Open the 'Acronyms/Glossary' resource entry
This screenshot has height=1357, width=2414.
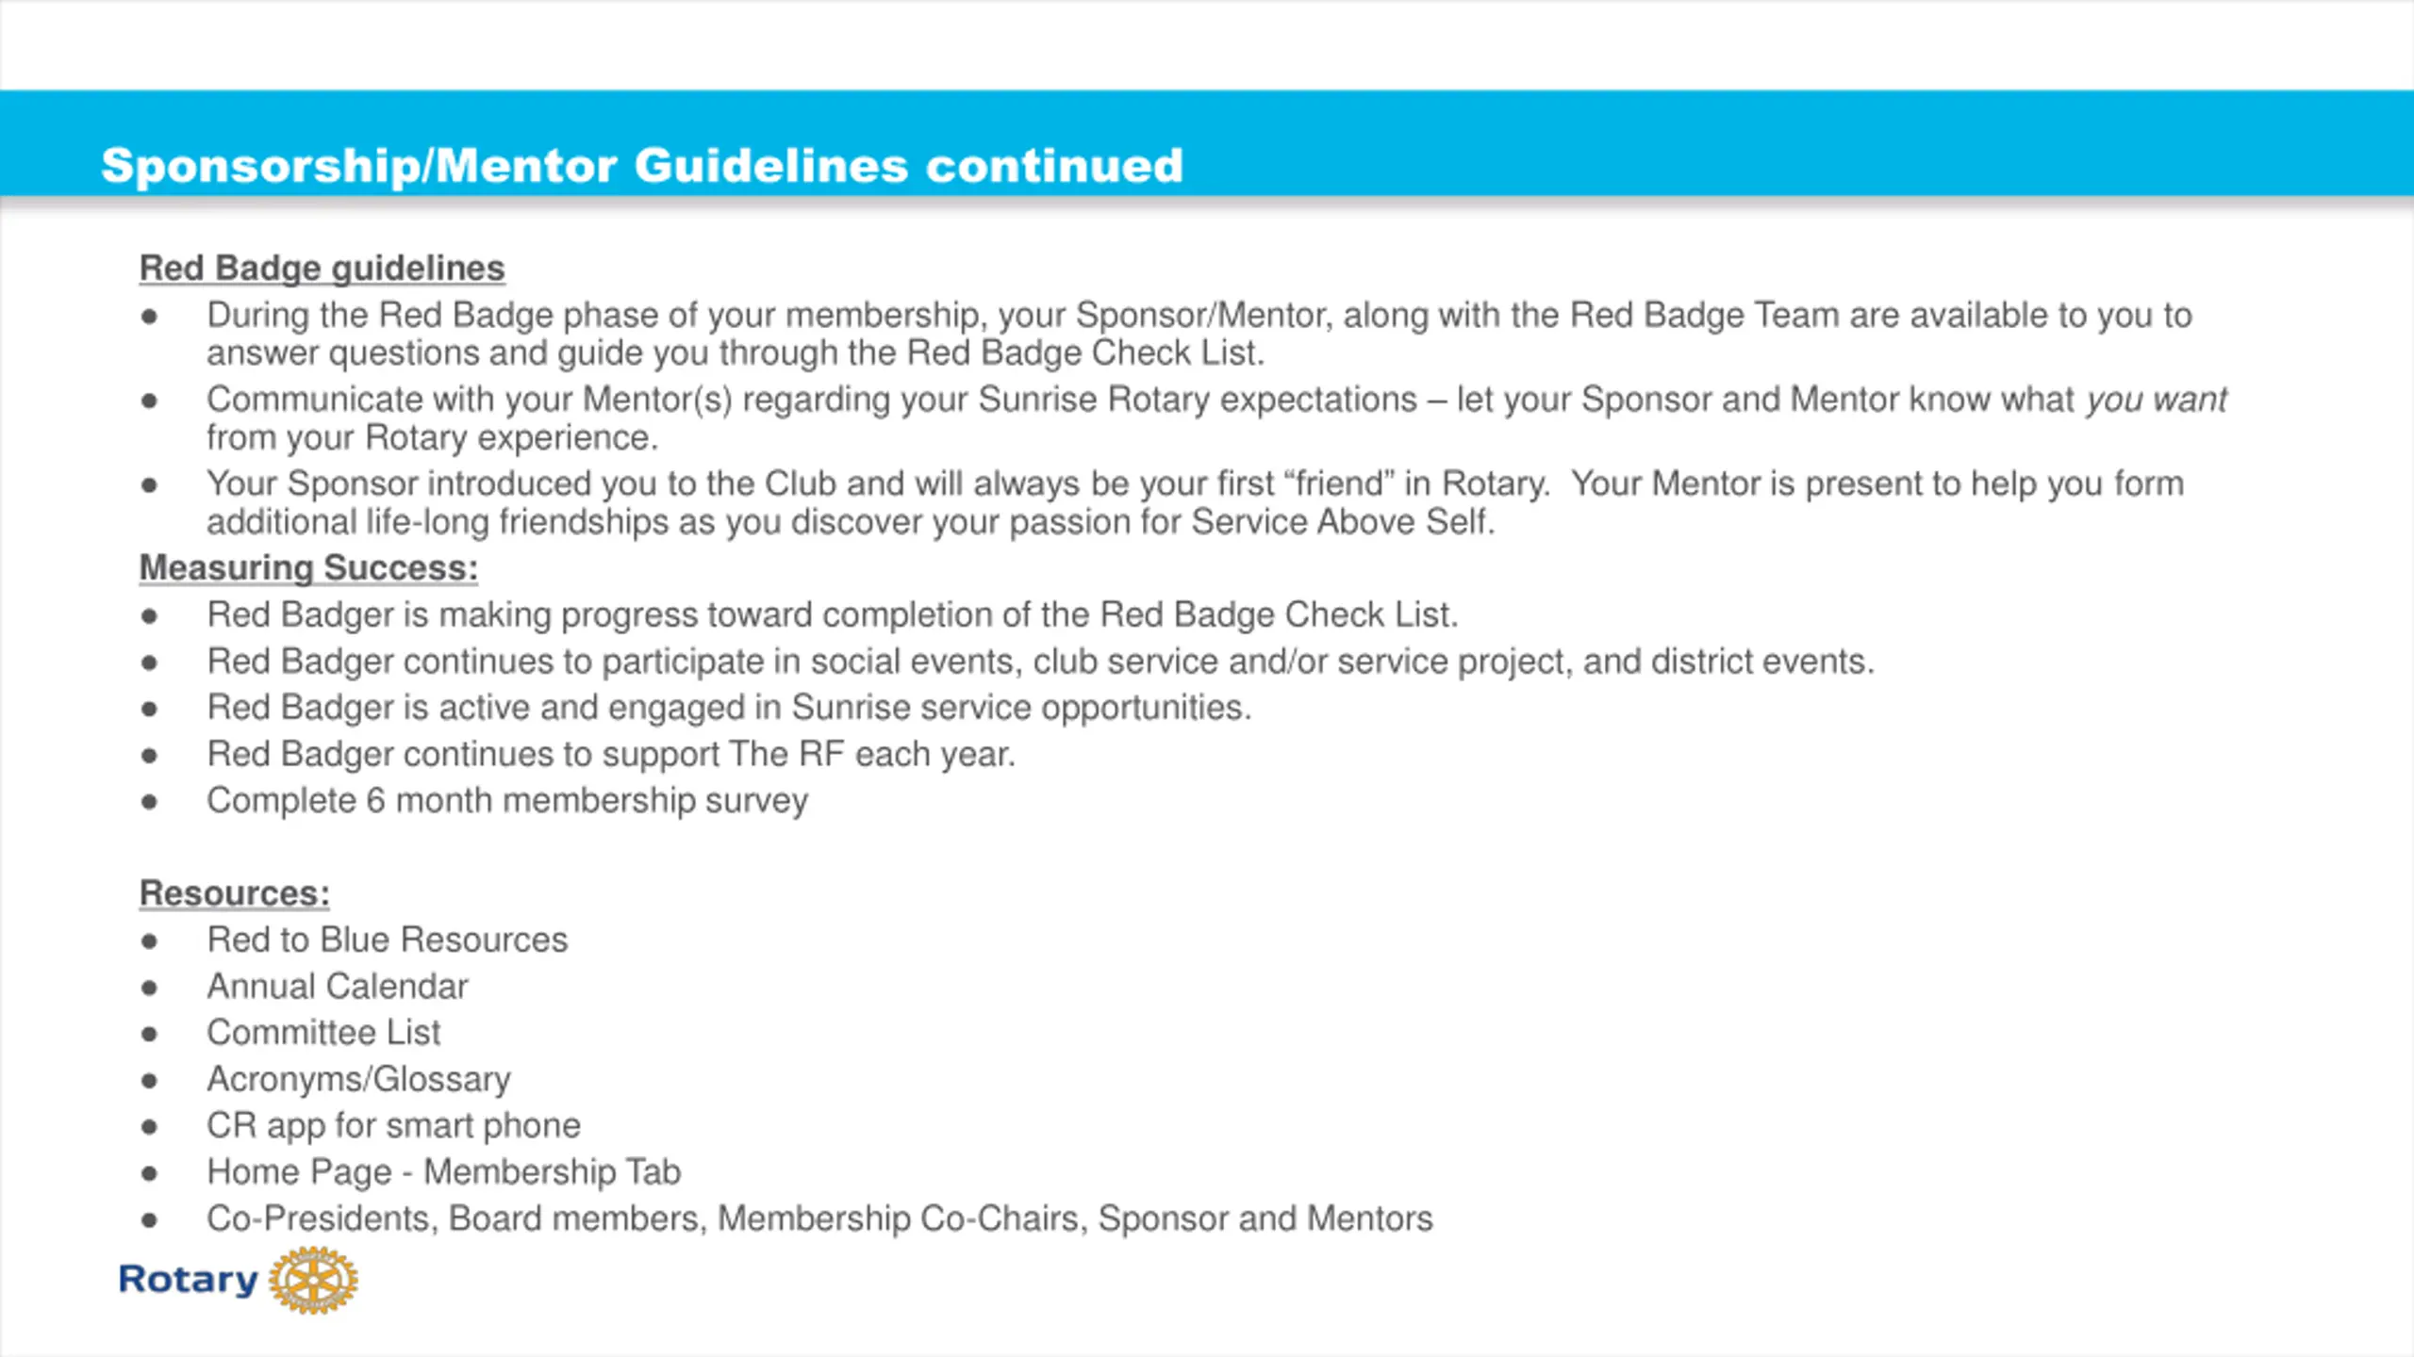tap(358, 1079)
